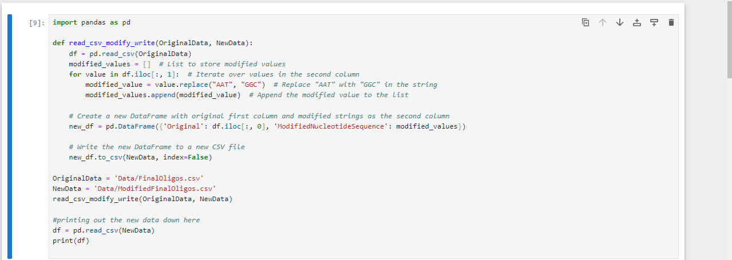Click the comment '# Create a new DataFrame with original...'
This screenshot has width=732, height=260.
[x=259, y=115]
